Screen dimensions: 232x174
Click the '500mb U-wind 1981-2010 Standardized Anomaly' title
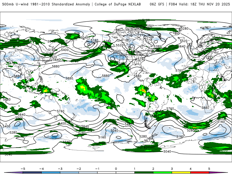click(46, 4)
